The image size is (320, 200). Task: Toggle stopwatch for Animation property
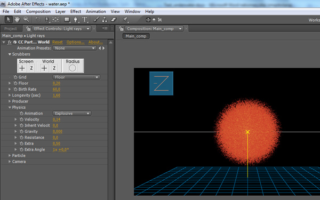[21, 113]
